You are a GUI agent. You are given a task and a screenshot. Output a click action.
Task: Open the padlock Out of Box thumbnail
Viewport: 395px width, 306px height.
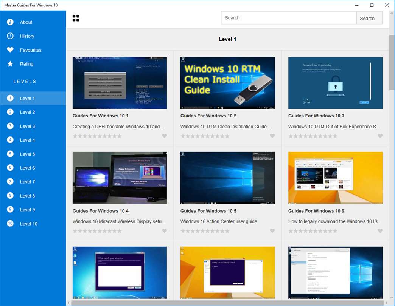[x=335, y=83]
